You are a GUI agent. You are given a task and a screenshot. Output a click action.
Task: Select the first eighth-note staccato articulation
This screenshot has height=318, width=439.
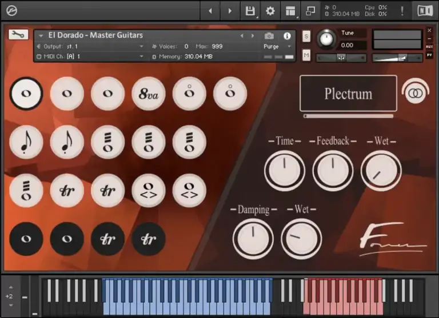pos(26,142)
